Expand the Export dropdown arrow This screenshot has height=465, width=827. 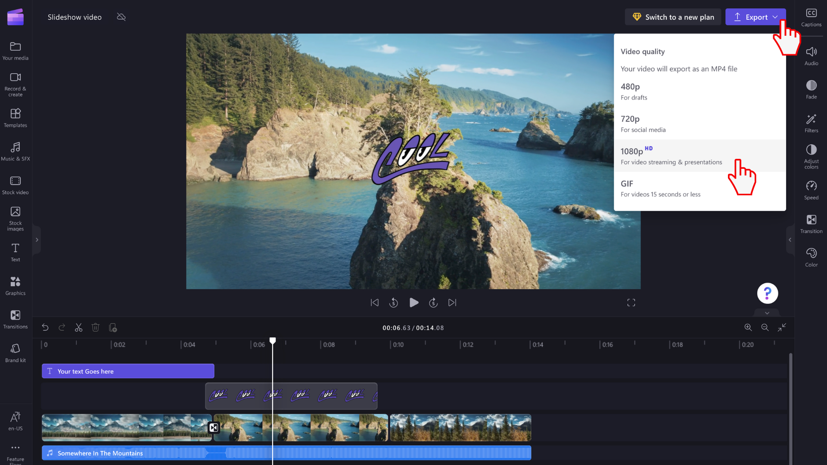[775, 17]
